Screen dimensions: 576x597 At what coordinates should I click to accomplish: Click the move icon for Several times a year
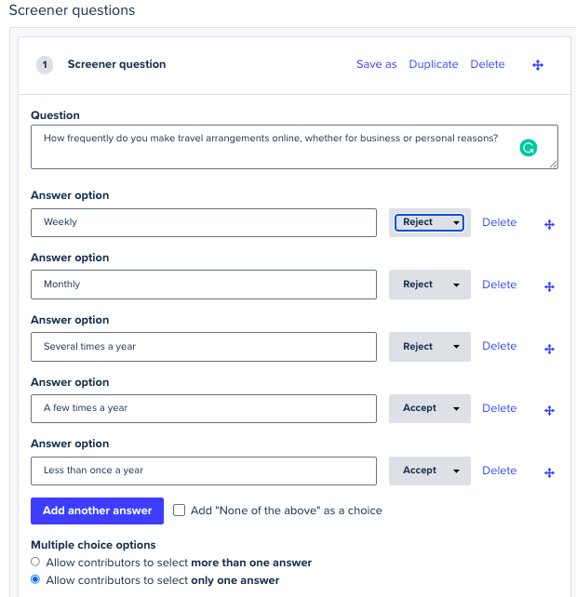549,349
